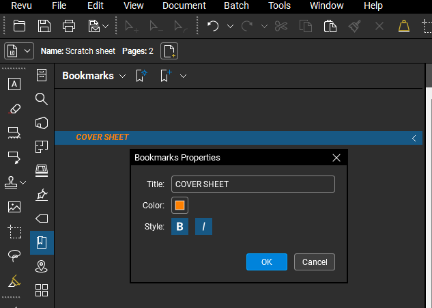Select the Stamp tool
This screenshot has width=432, height=308.
point(11,182)
